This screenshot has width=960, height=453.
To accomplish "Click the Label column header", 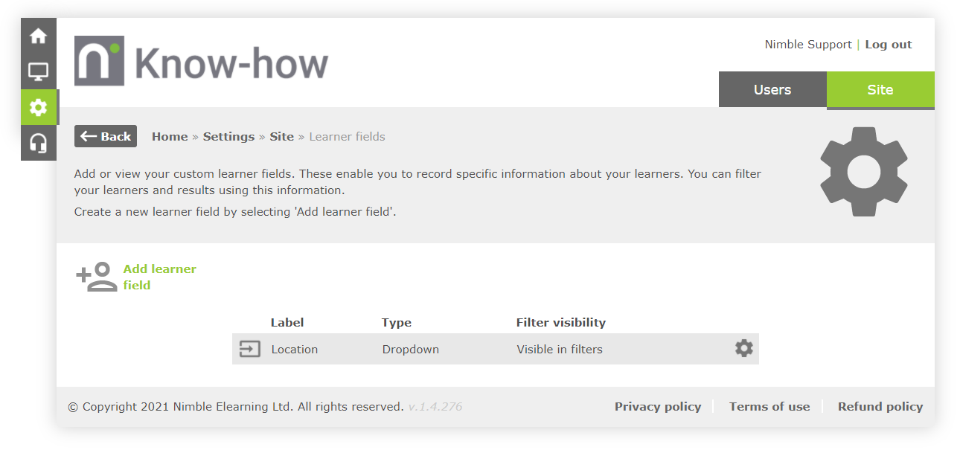I will [x=287, y=323].
